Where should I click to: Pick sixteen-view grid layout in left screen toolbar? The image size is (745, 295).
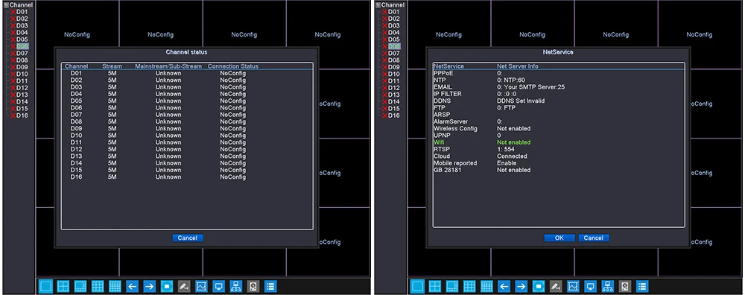(x=115, y=287)
